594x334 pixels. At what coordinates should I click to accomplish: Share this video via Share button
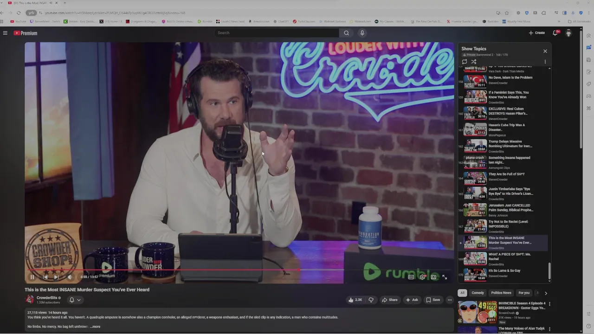point(390,300)
